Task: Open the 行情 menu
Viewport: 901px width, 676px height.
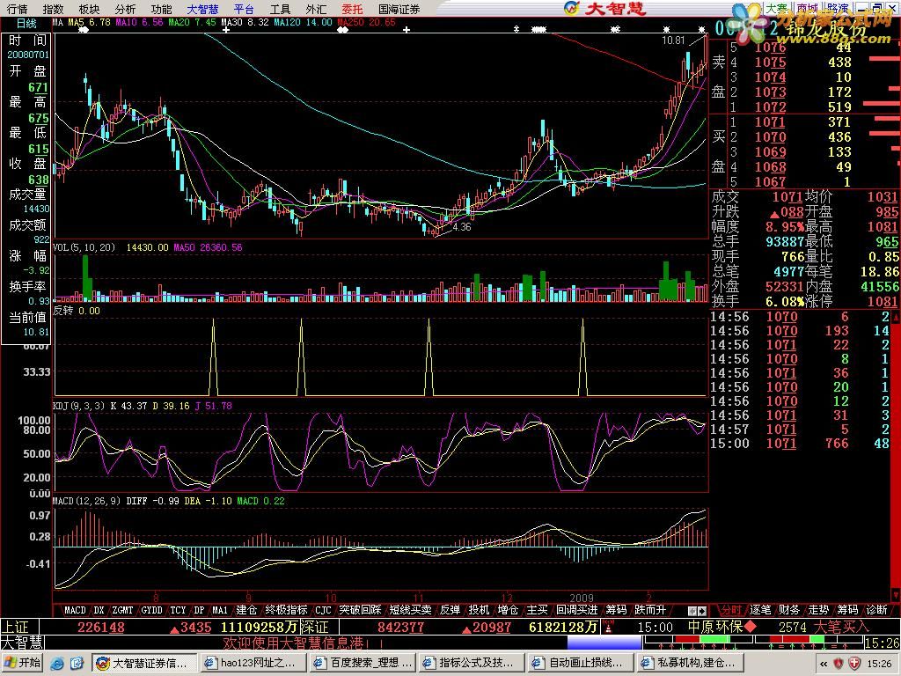Action: click(18, 9)
